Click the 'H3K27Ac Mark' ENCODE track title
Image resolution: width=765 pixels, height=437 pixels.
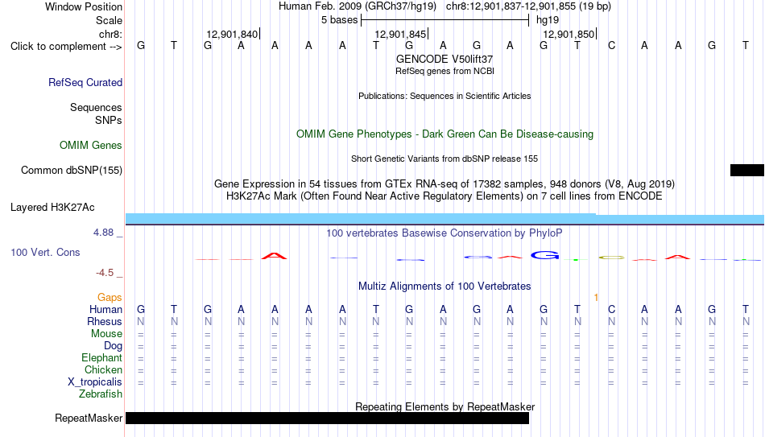[445, 196]
